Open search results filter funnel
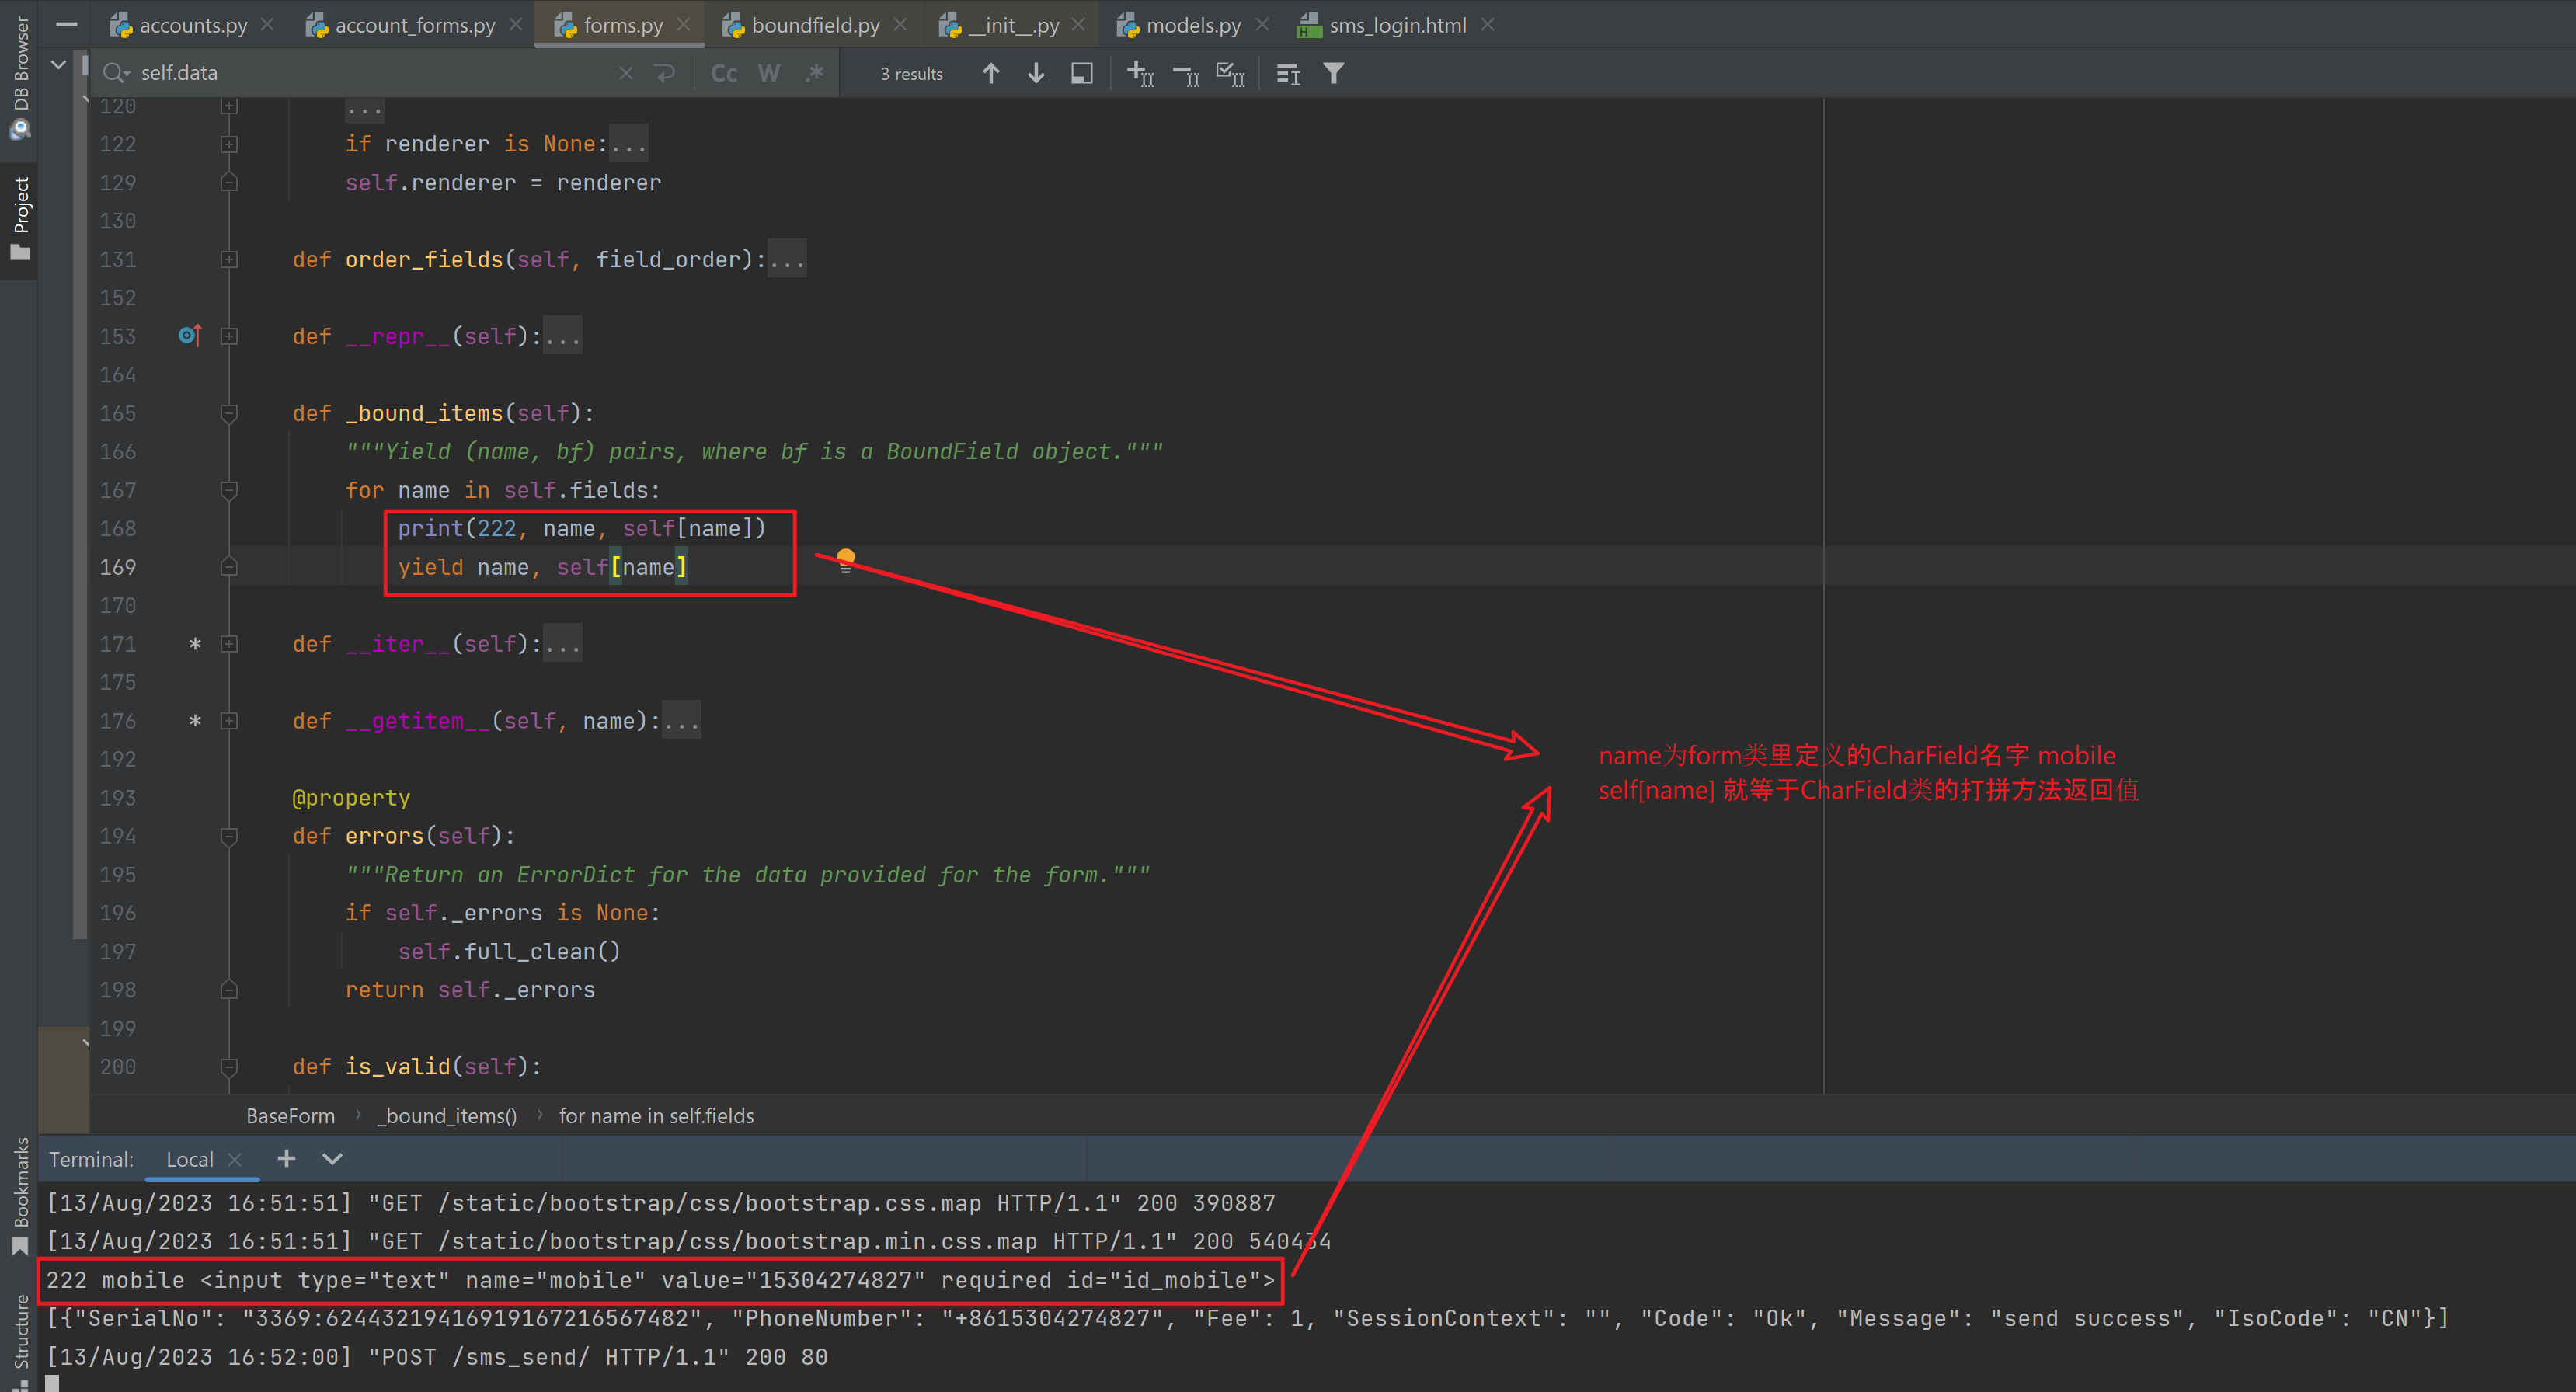This screenshot has width=2576, height=1392. 1333,73
